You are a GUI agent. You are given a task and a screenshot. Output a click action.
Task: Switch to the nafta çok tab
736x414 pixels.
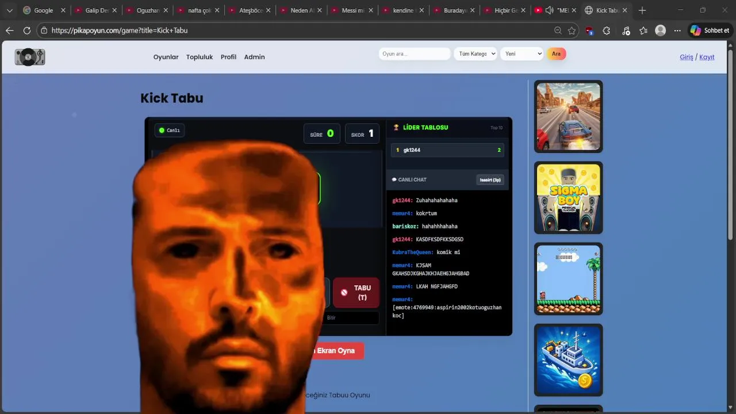(x=198, y=10)
